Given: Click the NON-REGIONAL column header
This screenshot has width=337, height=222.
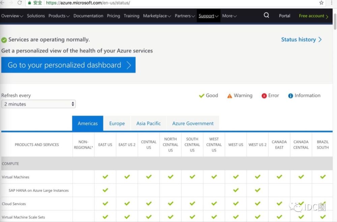Looking at the screenshot, I should click(83, 145).
